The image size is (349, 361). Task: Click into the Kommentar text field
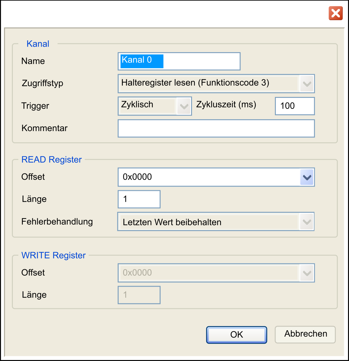(216, 128)
